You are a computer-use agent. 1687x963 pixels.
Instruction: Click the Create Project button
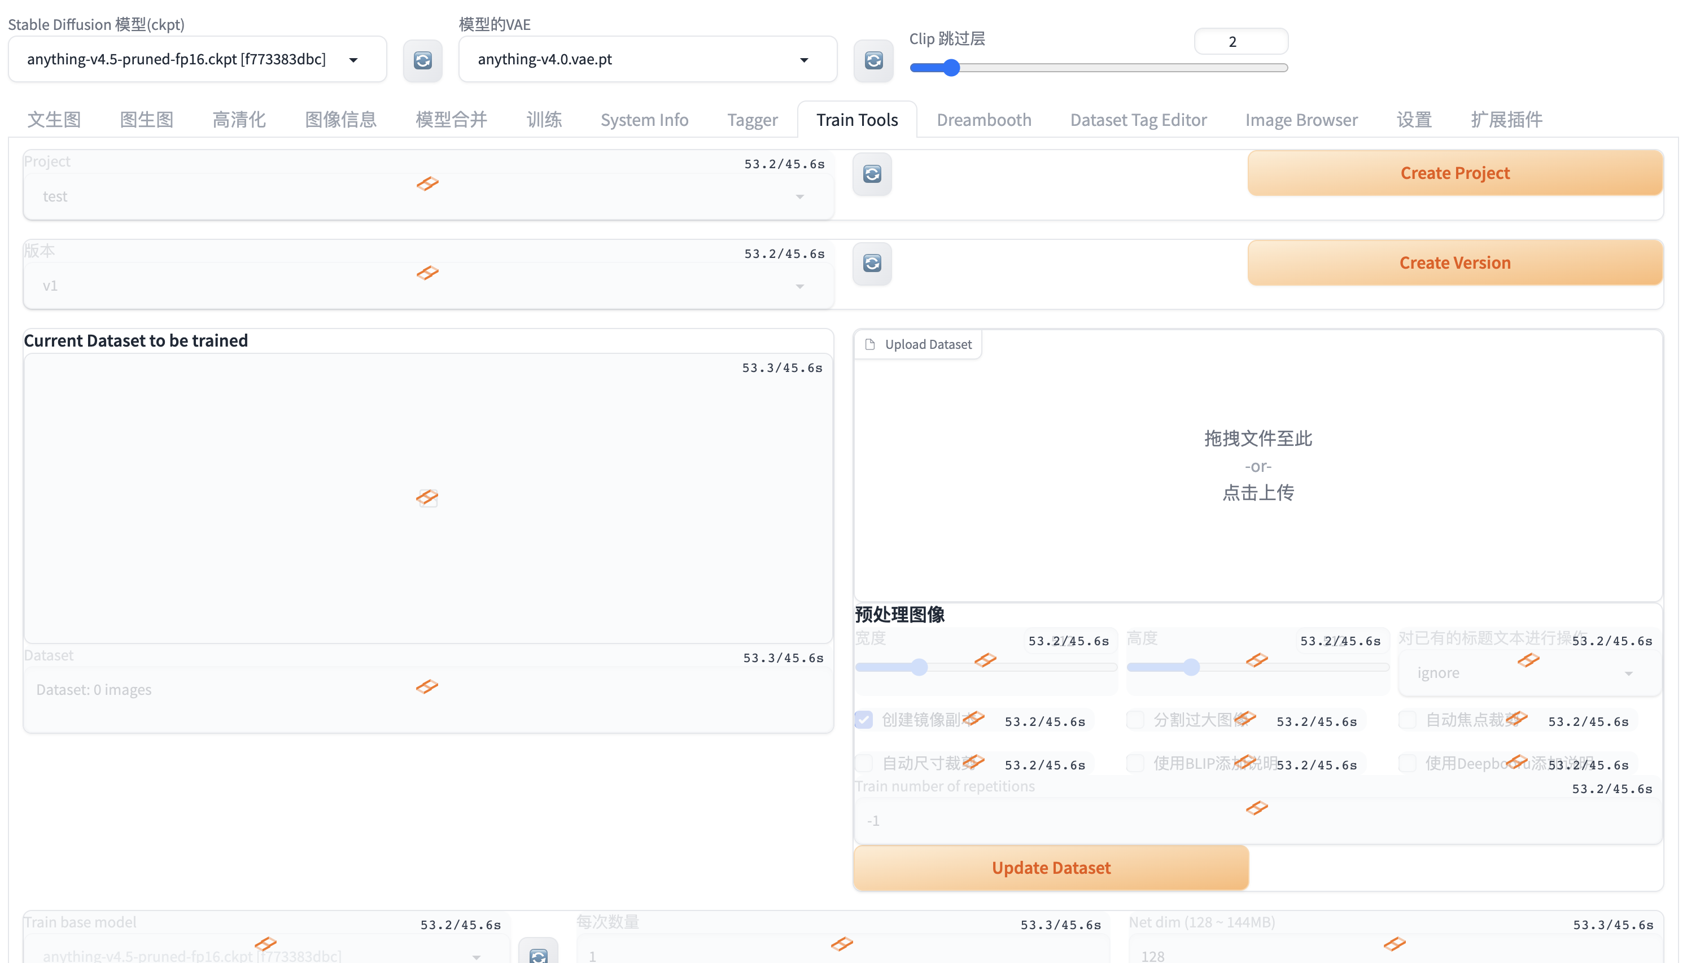click(1454, 173)
